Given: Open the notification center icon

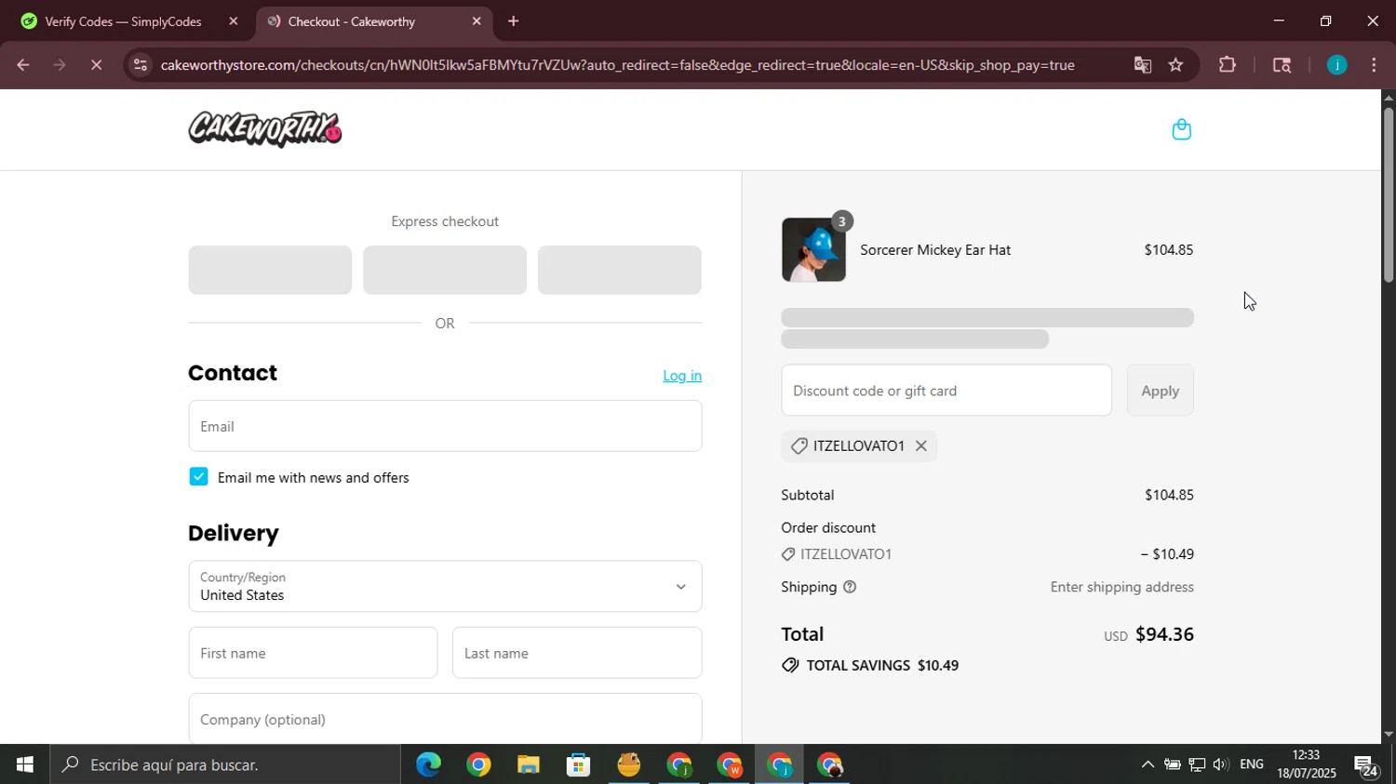Looking at the screenshot, I should coord(1367,766).
